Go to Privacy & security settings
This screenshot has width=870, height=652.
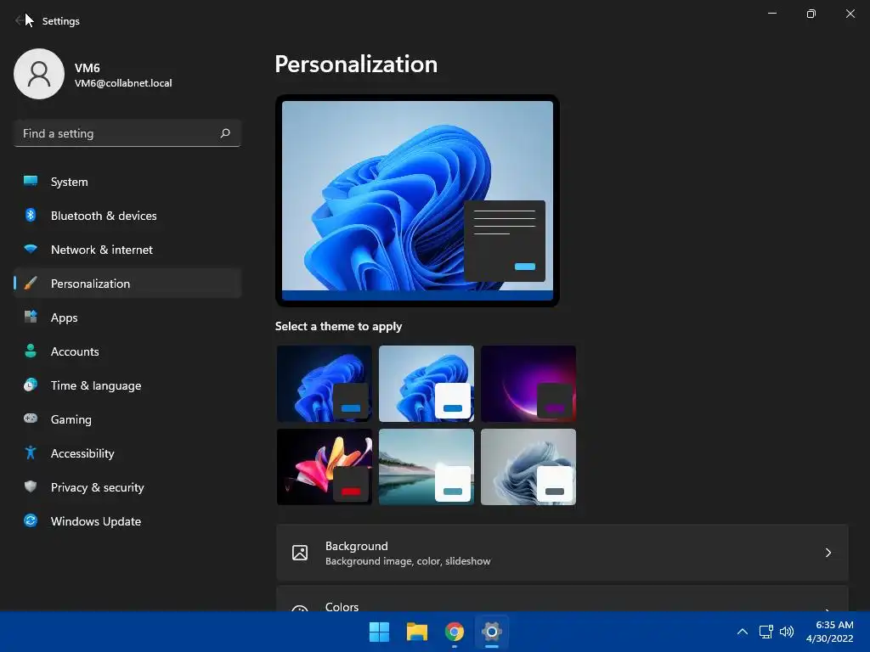tap(127, 487)
